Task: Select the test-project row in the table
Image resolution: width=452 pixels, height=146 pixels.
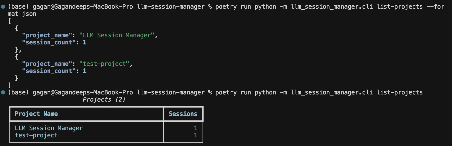Action: tap(36, 135)
